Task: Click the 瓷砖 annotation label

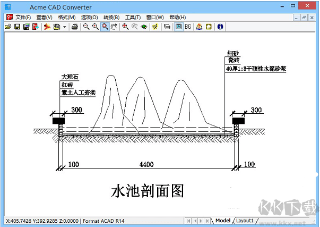Action: (233, 60)
